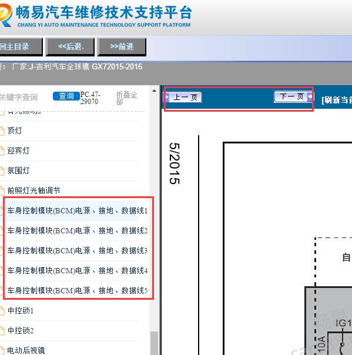Go forward with >>前进 button
The width and height of the screenshot is (352, 355).
[122, 46]
